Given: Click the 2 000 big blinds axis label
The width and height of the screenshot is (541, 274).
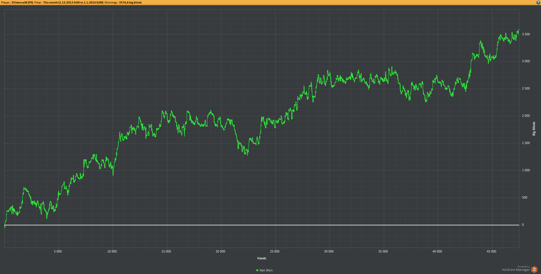Looking at the screenshot, I should tap(526, 116).
